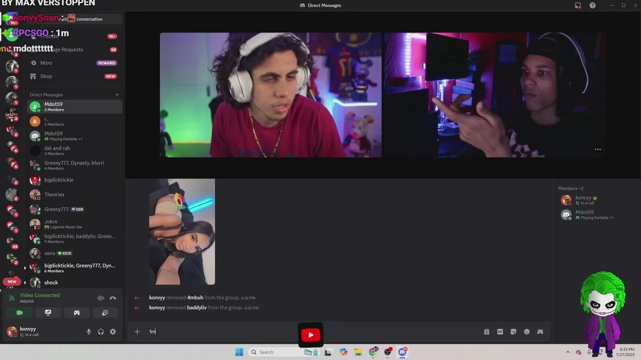Open the GIF picker
Viewport: 641px width, 360px height.
point(500,331)
